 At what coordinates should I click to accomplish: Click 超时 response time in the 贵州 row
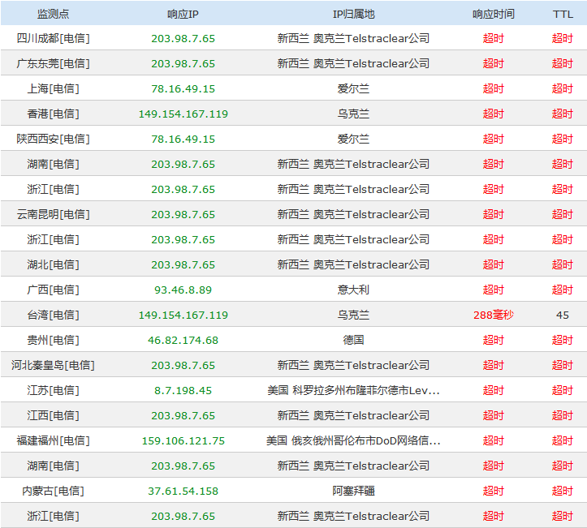point(494,340)
